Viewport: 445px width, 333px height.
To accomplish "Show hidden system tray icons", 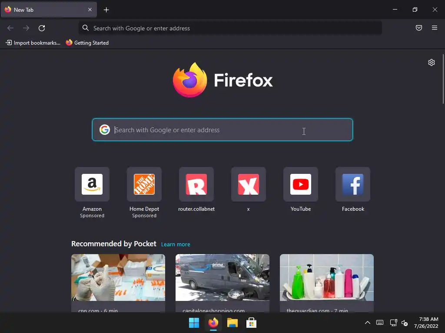I will coord(367,323).
